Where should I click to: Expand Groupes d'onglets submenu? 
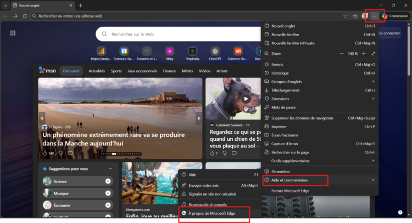(x=320, y=82)
